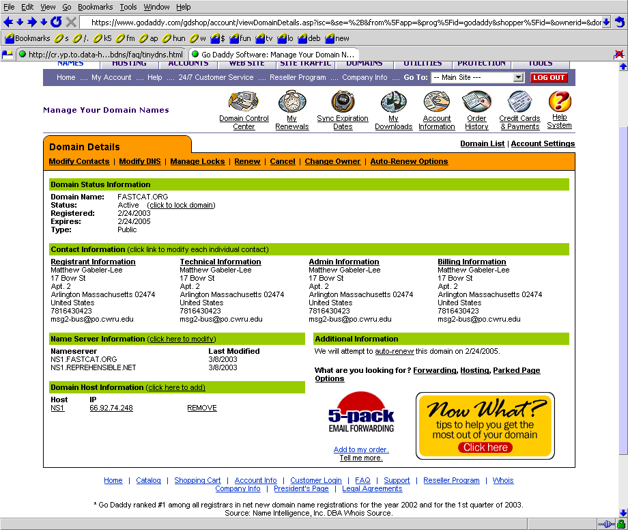Open the address bar URL history dropdown
Screen dimensions: 628x530
click(x=606, y=22)
